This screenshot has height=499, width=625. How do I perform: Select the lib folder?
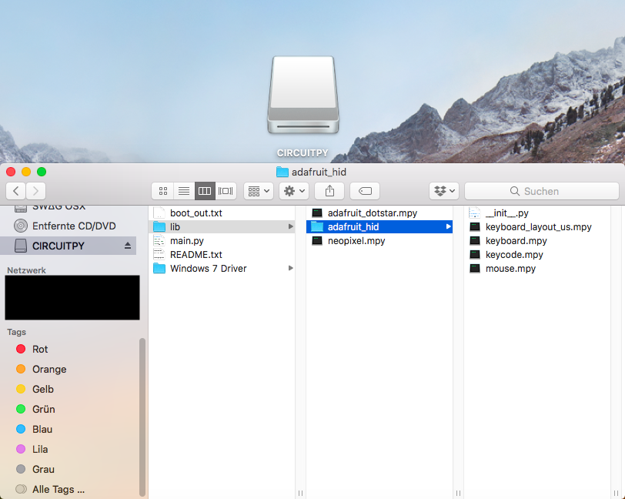pyautogui.click(x=222, y=227)
